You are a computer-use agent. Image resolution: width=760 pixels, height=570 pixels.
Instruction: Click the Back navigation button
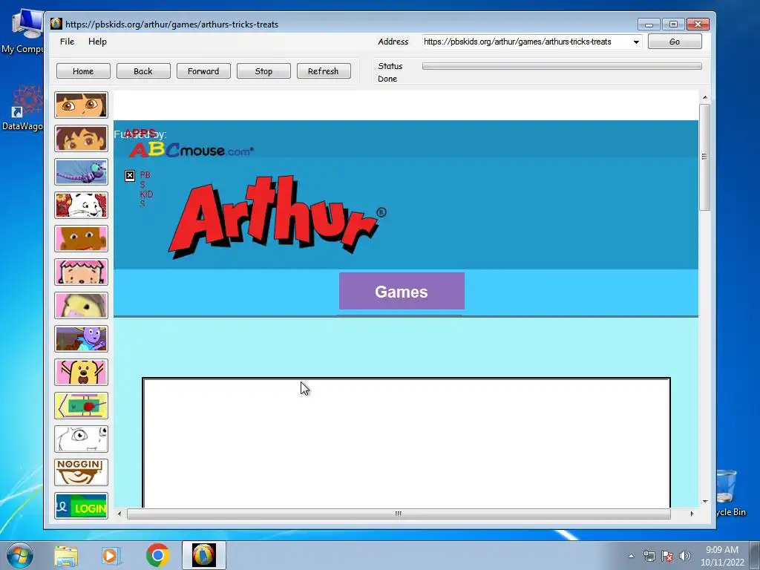pos(143,71)
